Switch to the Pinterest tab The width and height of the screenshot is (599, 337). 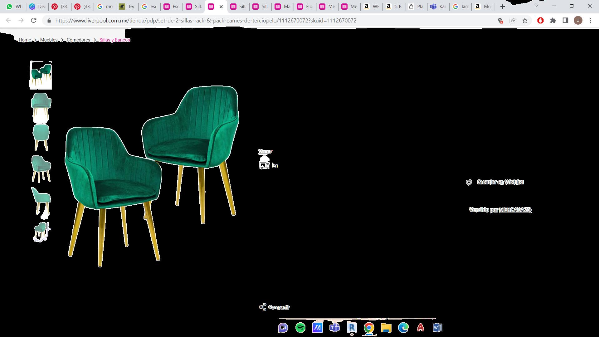[60, 7]
